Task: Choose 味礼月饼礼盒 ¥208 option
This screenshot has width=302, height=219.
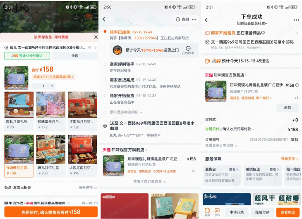Action: [x=50, y=155]
